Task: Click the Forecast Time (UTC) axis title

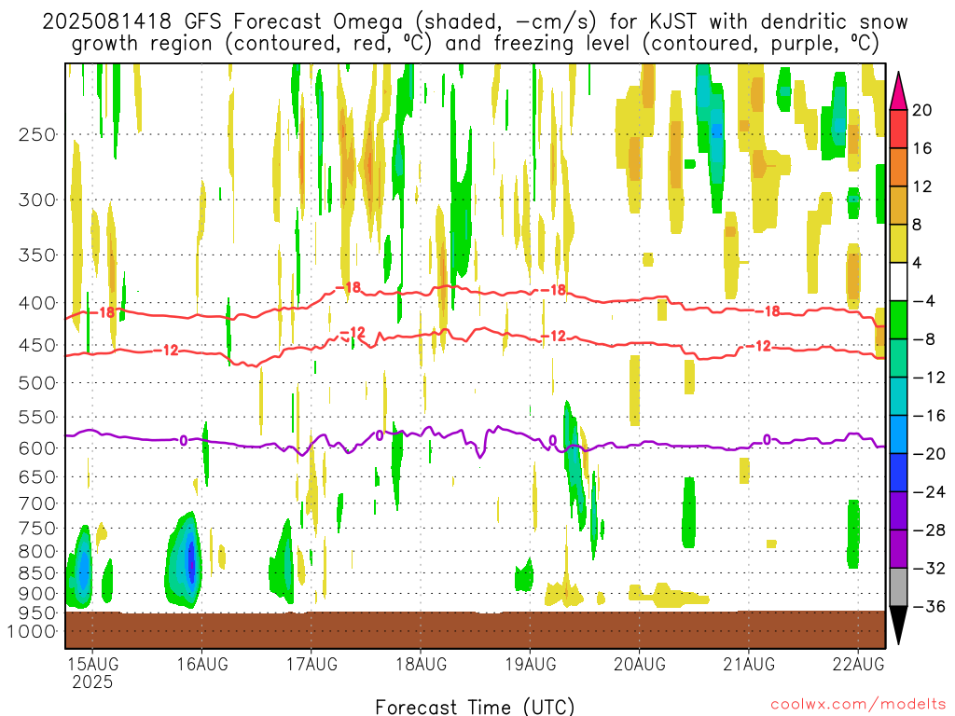Action: [x=475, y=707]
